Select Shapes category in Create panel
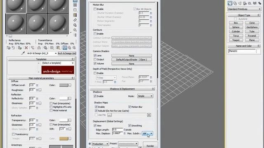This screenshot has height=148, width=264. pyautogui.click(x=235, y=3)
